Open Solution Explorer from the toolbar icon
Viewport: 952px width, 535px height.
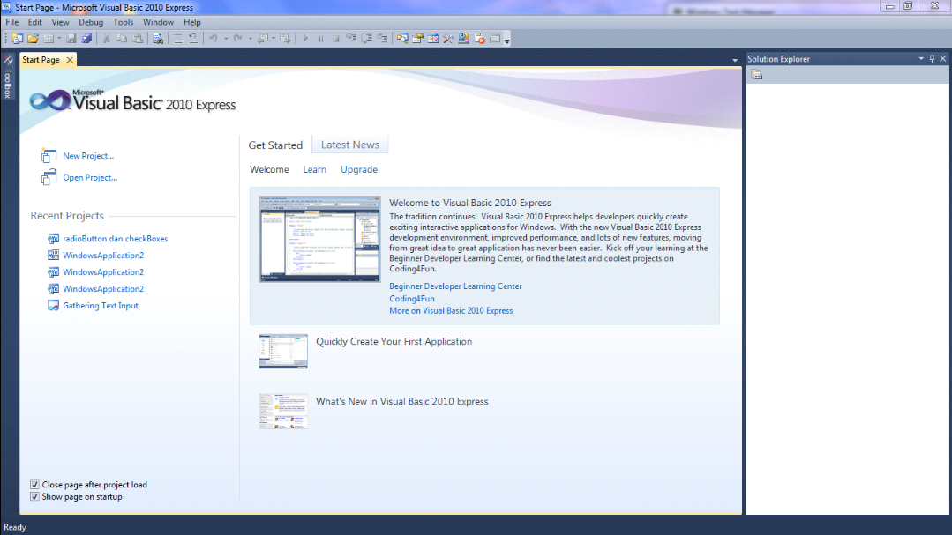click(402, 38)
